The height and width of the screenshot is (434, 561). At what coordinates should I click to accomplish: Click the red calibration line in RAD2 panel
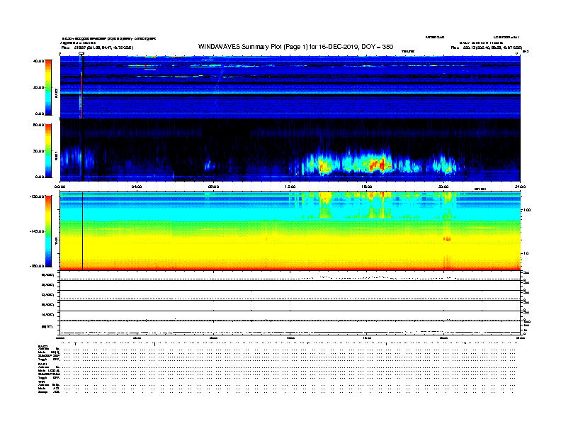pos(82,95)
